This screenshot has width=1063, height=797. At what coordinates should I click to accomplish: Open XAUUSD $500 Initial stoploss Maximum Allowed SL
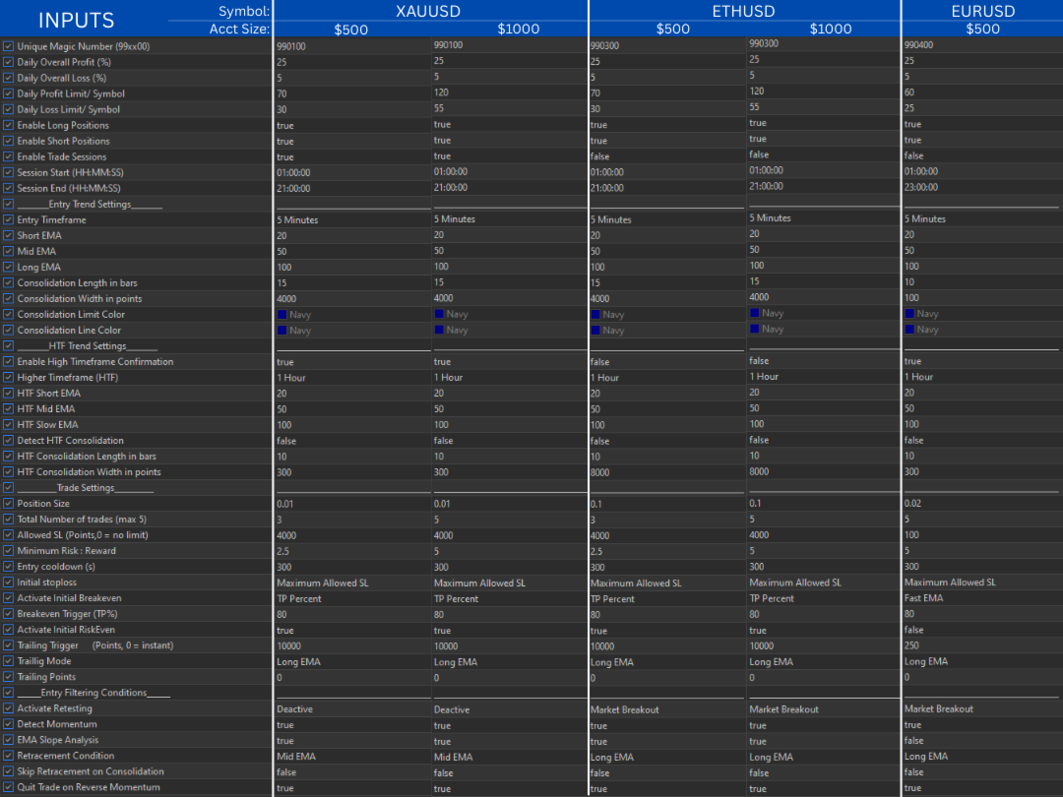(323, 582)
